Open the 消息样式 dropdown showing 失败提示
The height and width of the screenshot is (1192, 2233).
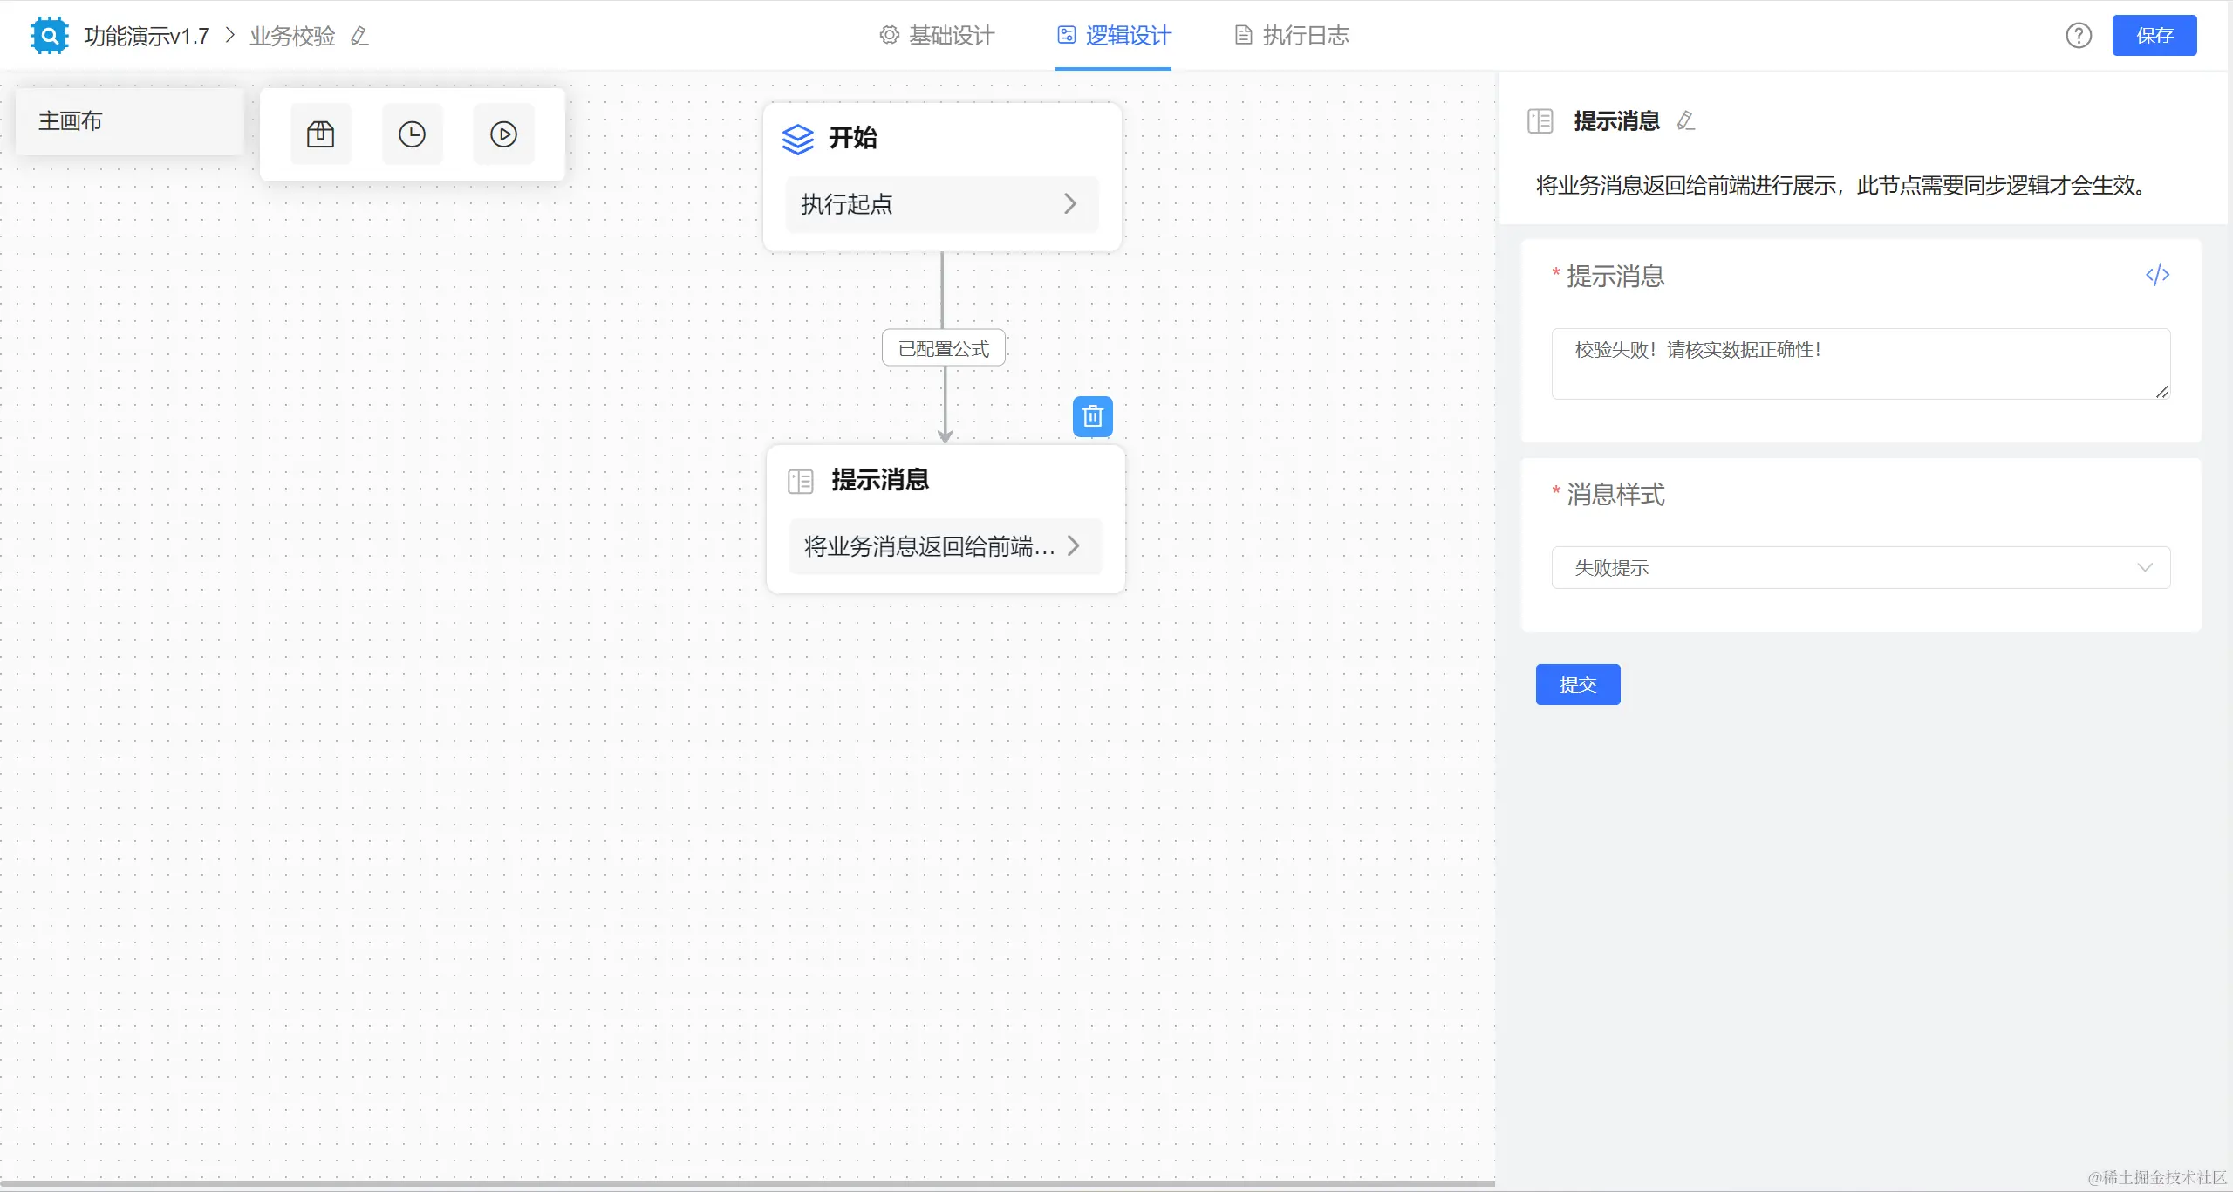coord(1861,568)
